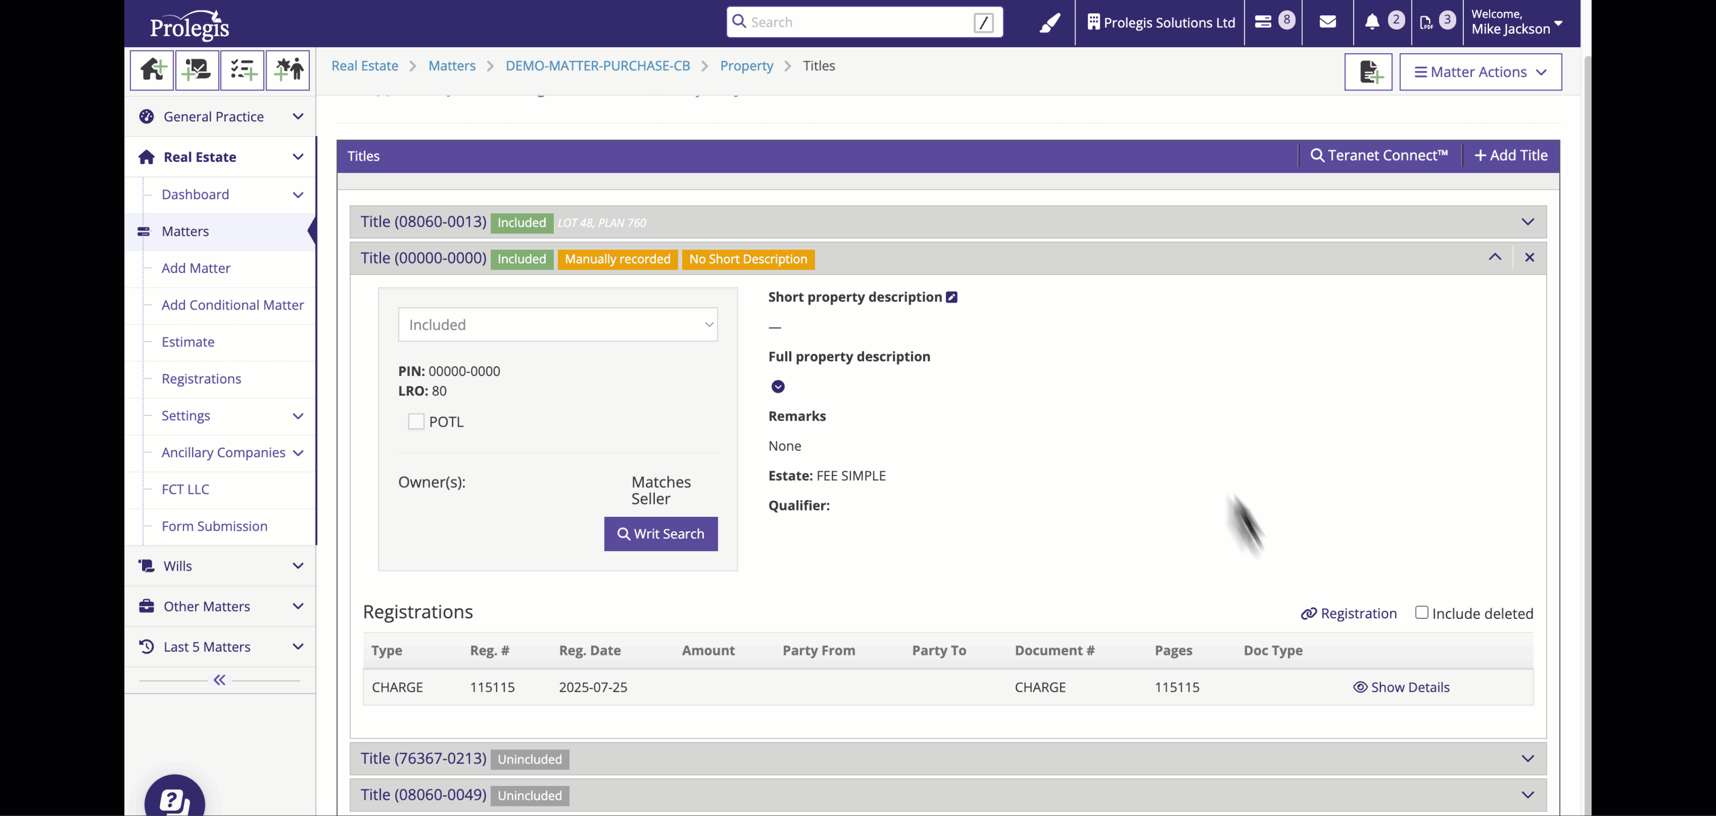Expand Title (76367-0213) row
1716x816 pixels.
(1528, 759)
